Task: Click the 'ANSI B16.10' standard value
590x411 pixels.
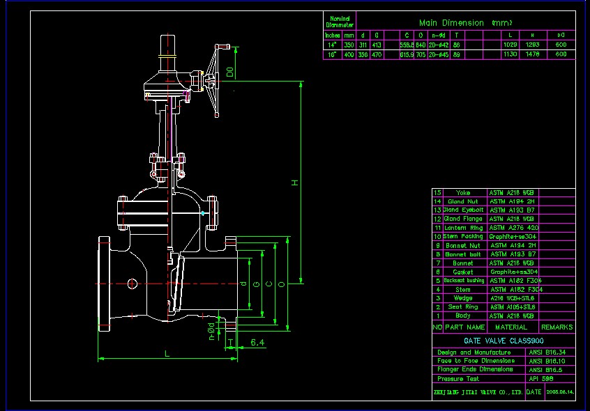Action: pyautogui.click(x=547, y=361)
